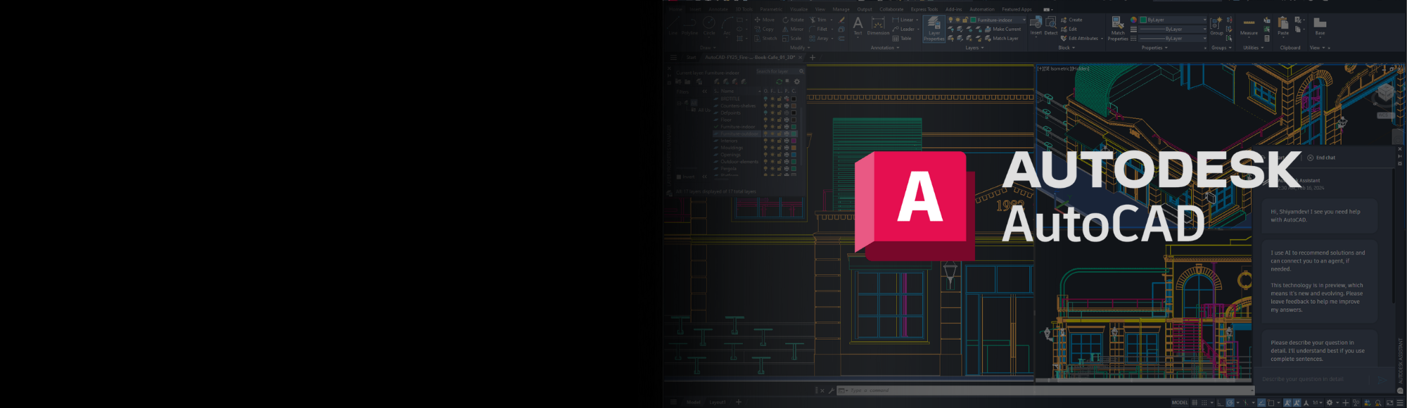Activate the Measure utility tool
Image resolution: width=1407 pixels, height=408 pixels.
[x=1249, y=25]
